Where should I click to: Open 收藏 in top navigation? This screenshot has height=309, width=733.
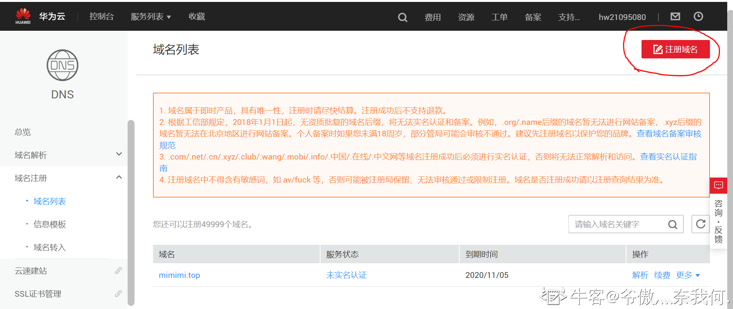click(197, 17)
